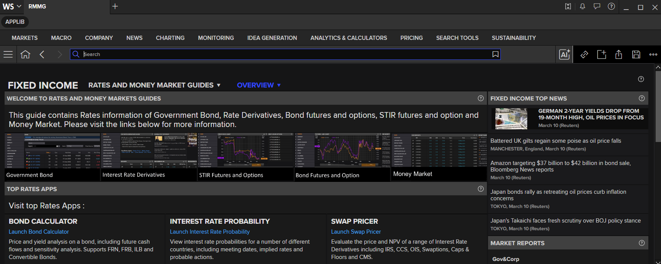Image resolution: width=661 pixels, height=264 pixels.
Task: Open Money Market guide thumbnail
Action: coord(439,157)
